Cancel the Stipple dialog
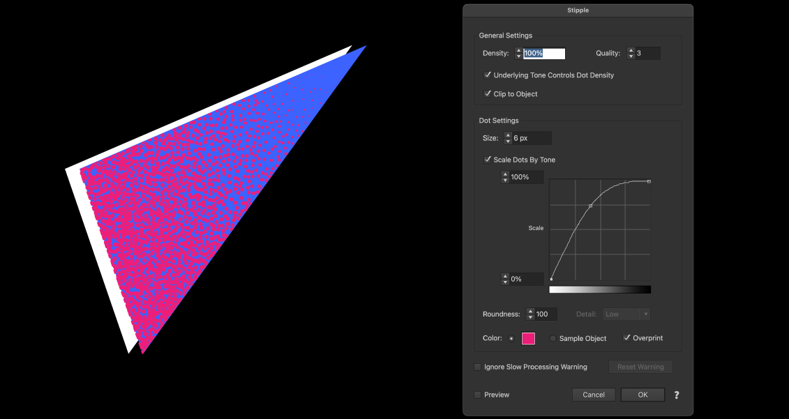 click(594, 395)
